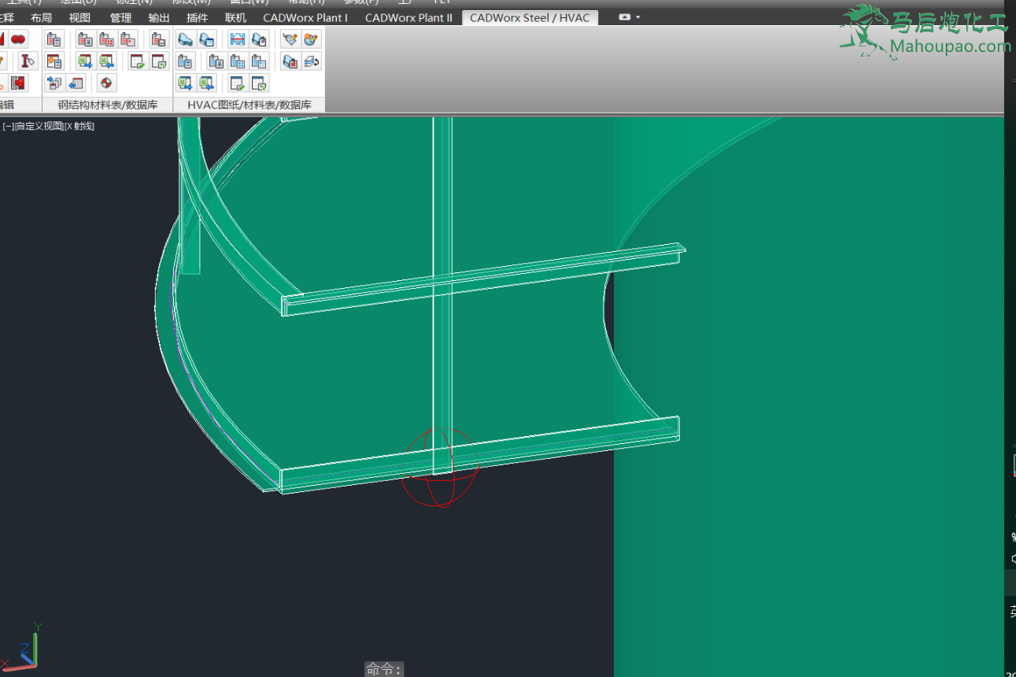Open the 布局 ribbon tab
This screenshot has height=677, width=1016.
42,17
